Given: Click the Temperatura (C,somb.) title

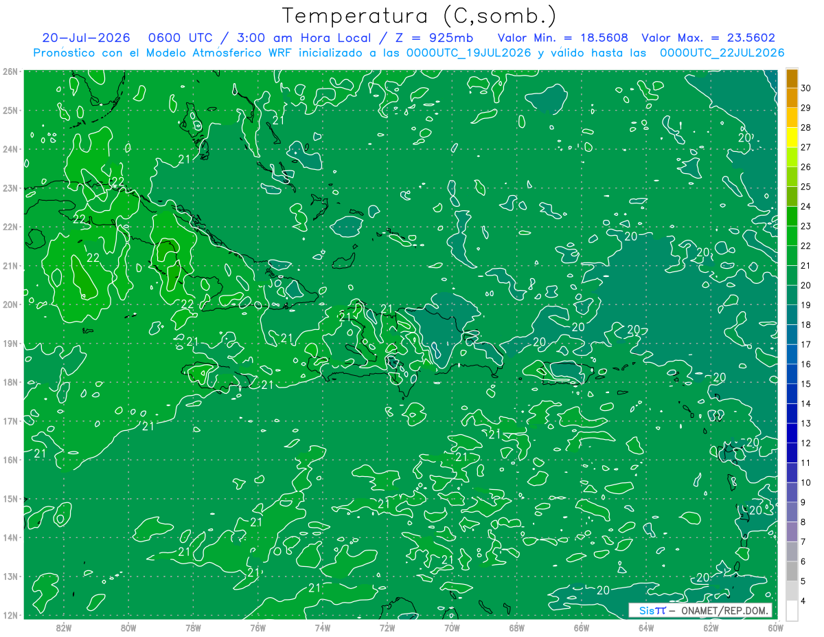Looking at the screenshot, I should coord(419,16).
